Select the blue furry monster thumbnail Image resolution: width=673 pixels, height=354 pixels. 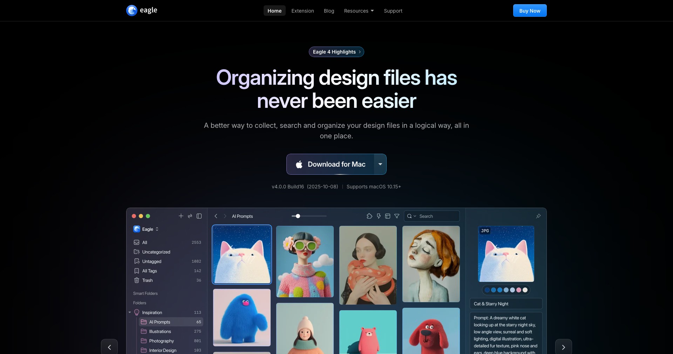[x=242, y=318]
